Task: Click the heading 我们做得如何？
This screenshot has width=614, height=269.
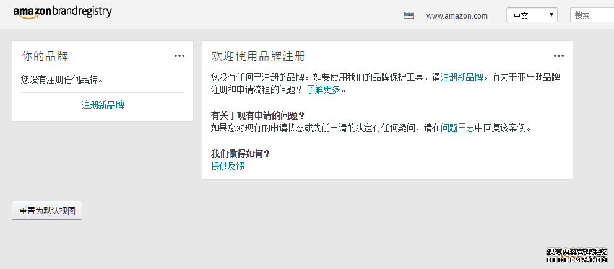Action: tap(240, 154)
